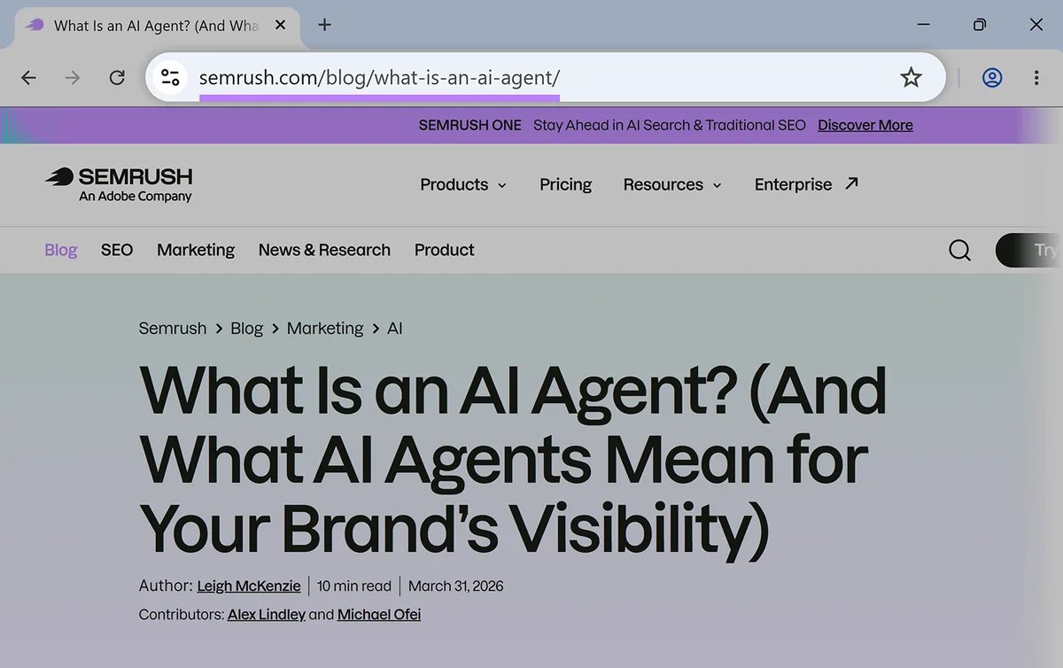Bookmark this page with the star icon
1063x668 pixels.
(911, 78)
